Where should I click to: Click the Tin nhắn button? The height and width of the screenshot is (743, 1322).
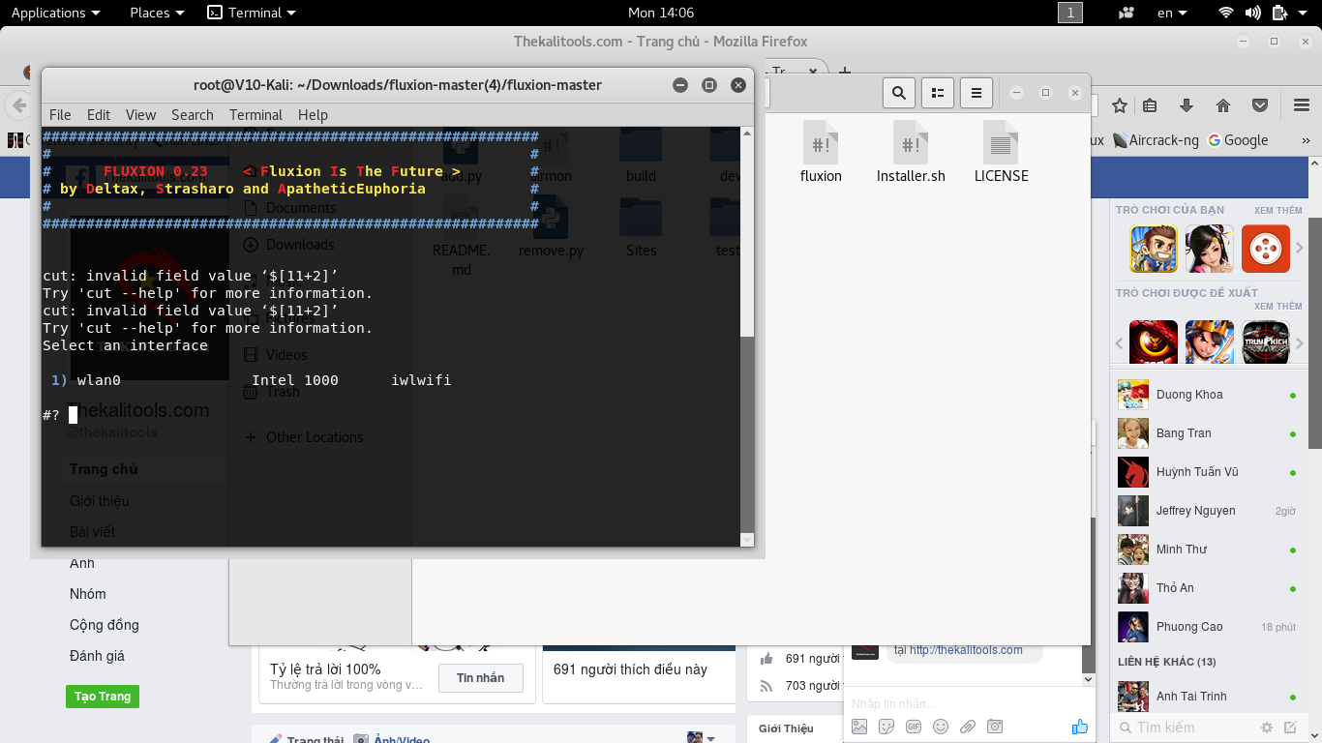click(480, 678)
